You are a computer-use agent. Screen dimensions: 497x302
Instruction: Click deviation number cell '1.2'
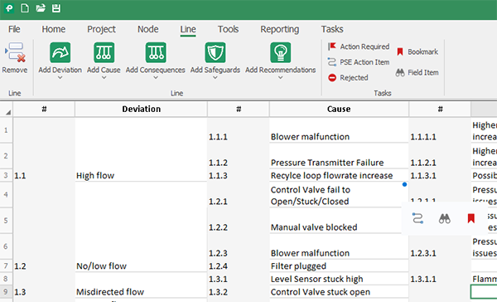[x=44, y=227]
